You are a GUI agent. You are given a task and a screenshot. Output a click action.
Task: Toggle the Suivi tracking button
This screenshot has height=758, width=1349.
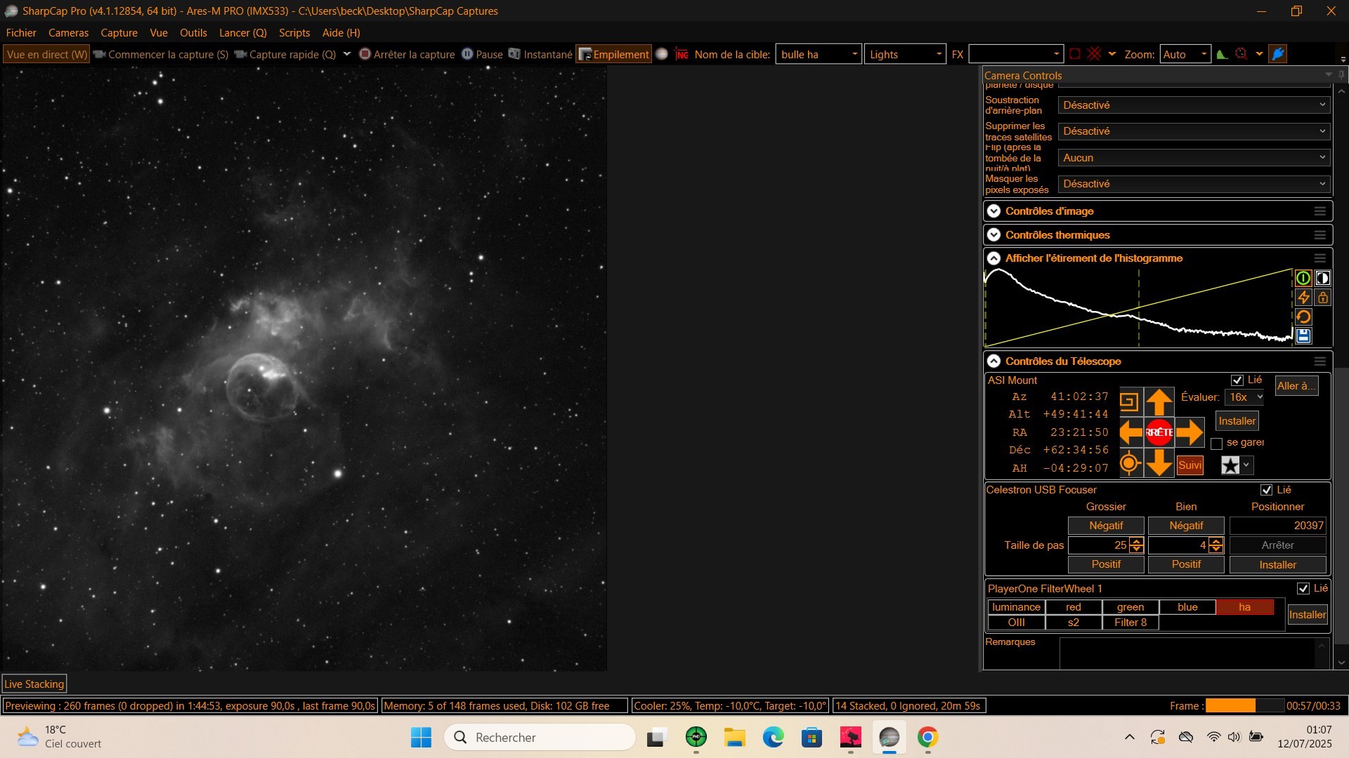pyautogui.click(x=1190, y=465)
